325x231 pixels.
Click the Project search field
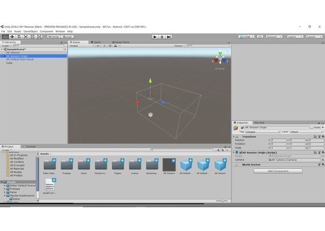pyautogui.click(x=182, y=150)
